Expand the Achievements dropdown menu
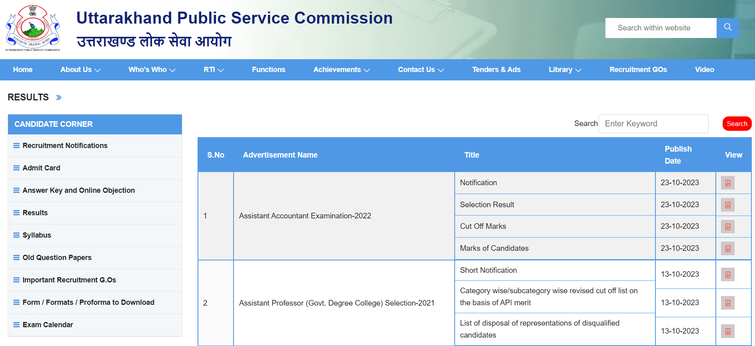Screen dimensions: 755x346 (342, 70)
